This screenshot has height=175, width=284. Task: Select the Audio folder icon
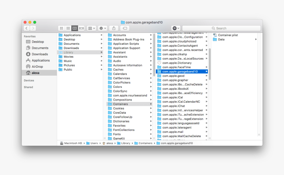click(110, 61)
